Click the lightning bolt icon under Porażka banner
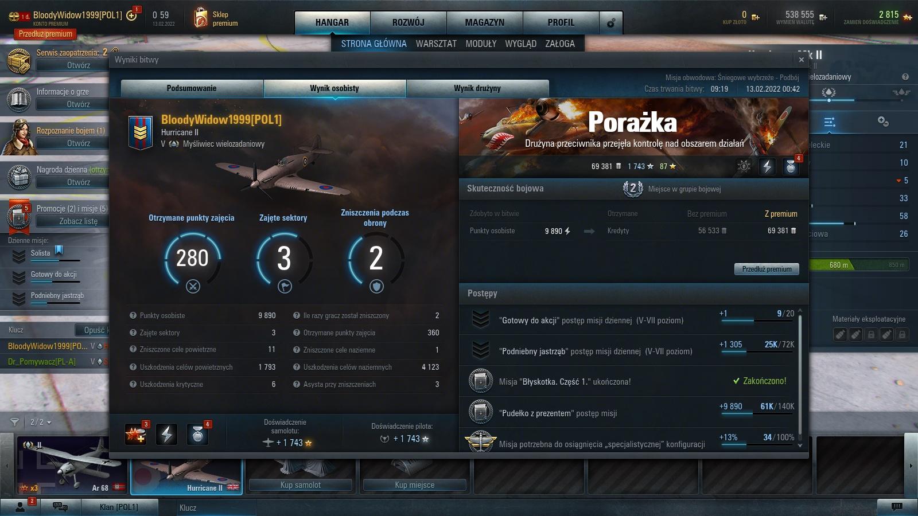Viewport: 918px width, 516px height. (x=767, y=166)
